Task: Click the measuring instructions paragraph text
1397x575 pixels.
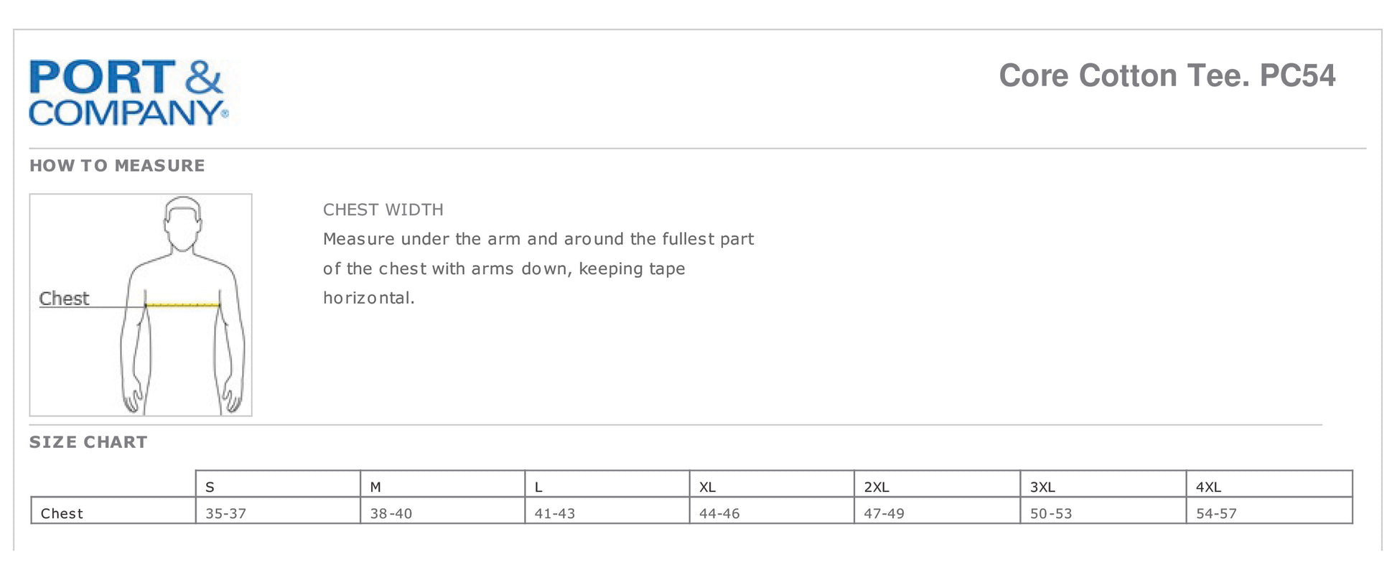Action: click(x=538, y=268)
